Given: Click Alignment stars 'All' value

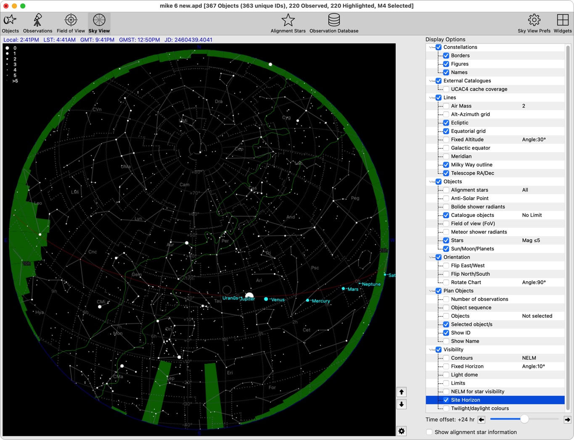Looking at the screenshot, I should 525,190.
